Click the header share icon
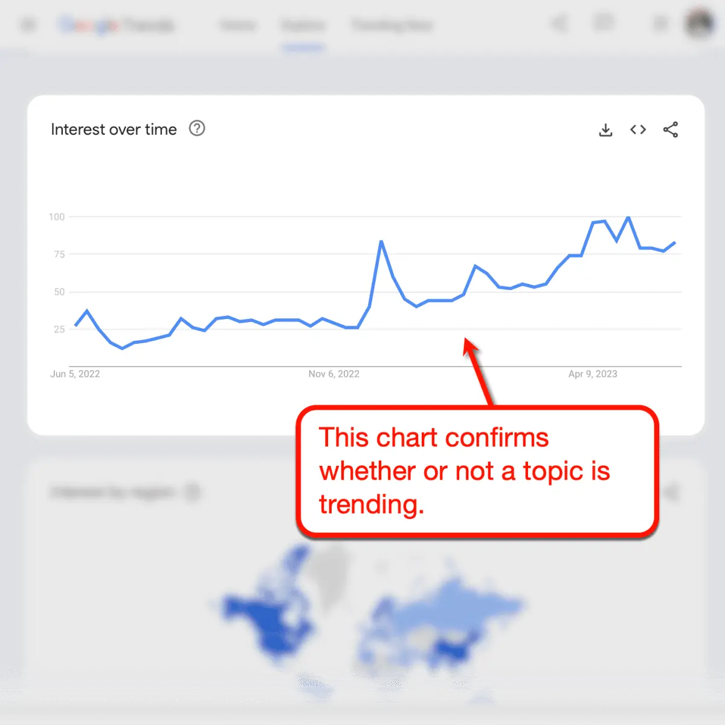This screenshot has width=725, height=725. 559,24
